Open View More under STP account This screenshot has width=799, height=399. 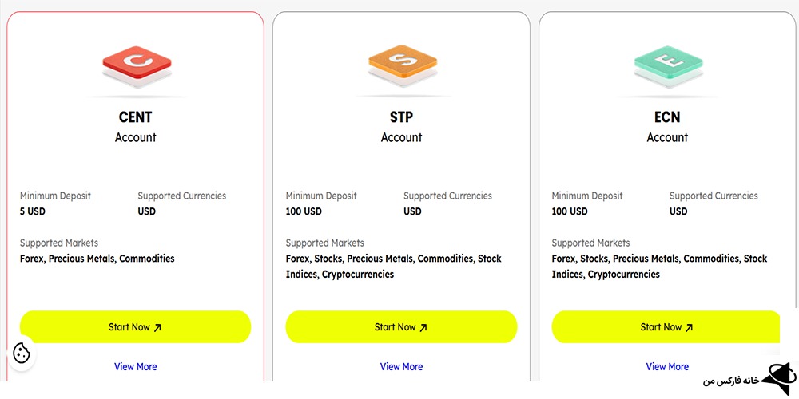401,367
